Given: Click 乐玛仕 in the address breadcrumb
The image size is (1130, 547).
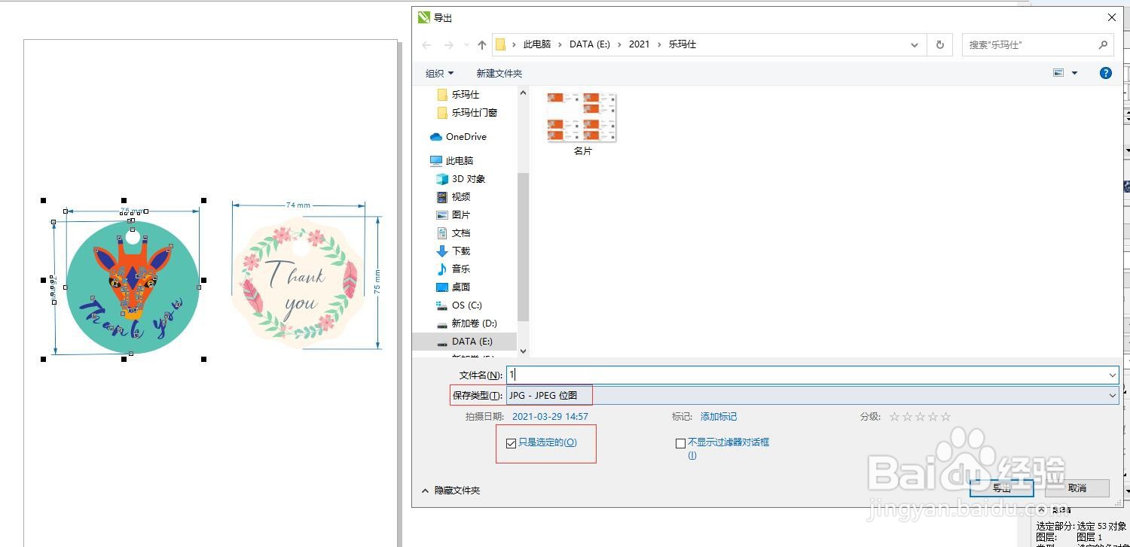Looking at the screenshot, I should (x=683, y=44).
